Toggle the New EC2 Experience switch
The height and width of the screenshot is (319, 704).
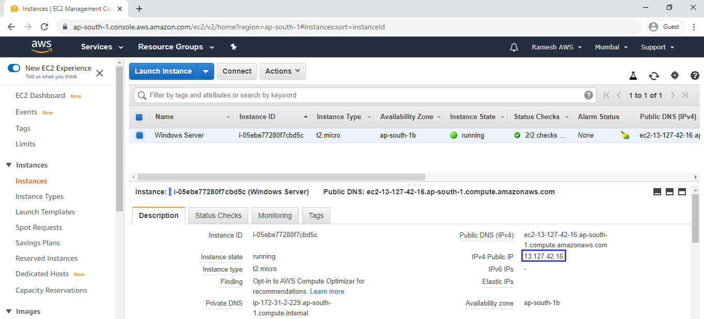coord(14,68)
